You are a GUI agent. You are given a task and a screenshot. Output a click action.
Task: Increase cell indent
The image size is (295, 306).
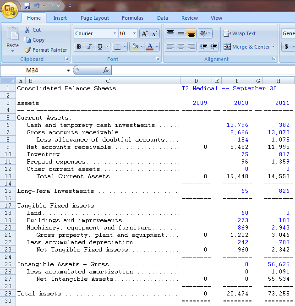tap(213, 47)
